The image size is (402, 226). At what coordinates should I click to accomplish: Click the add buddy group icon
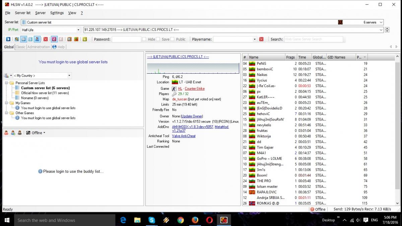click(x=13, y=133)
